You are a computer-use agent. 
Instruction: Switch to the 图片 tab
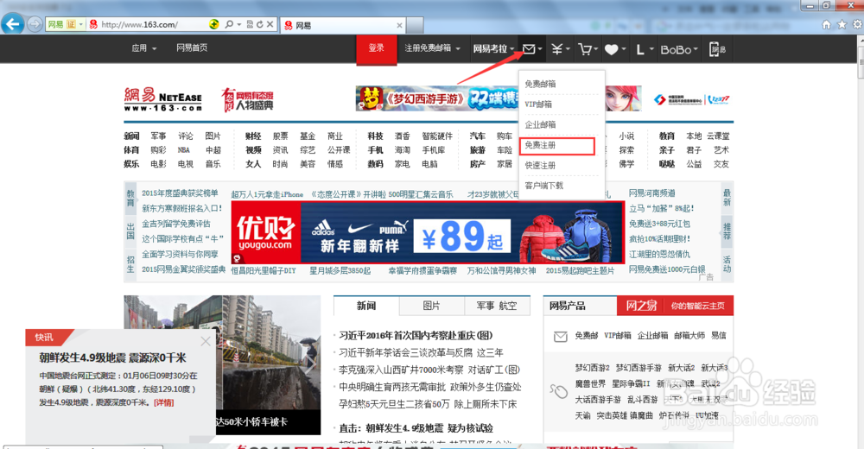[431, 306]
